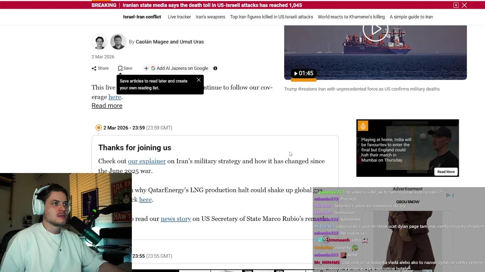Open A simple guide to Iran

(411, 17)
